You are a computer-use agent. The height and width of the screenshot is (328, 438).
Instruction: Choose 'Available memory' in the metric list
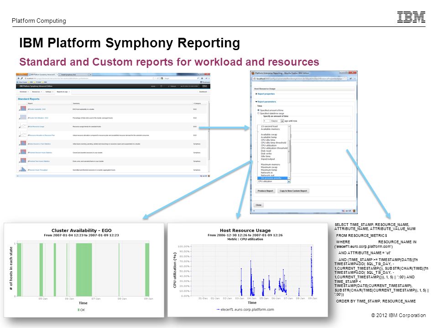point(270,129)
